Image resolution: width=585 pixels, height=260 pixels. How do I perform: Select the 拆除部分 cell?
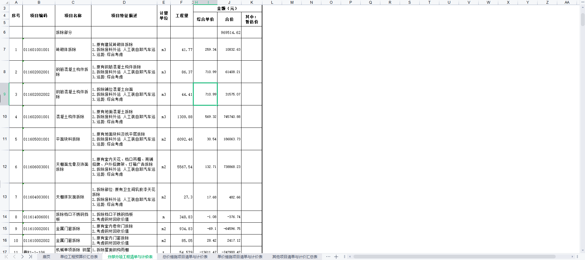pyautogui.click(x=73, y=32)
